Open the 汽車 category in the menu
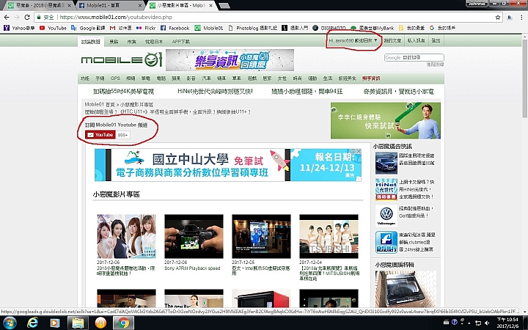 pyautogui.click(x=206, y=78)
